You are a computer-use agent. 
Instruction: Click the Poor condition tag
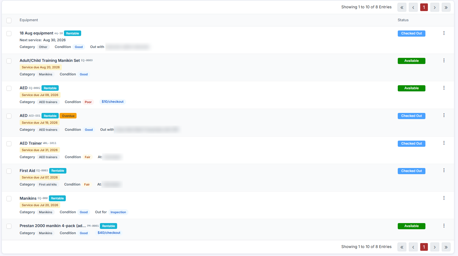88,102
